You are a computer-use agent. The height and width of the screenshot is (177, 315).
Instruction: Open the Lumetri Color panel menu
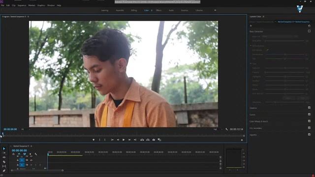coord(263,17)
